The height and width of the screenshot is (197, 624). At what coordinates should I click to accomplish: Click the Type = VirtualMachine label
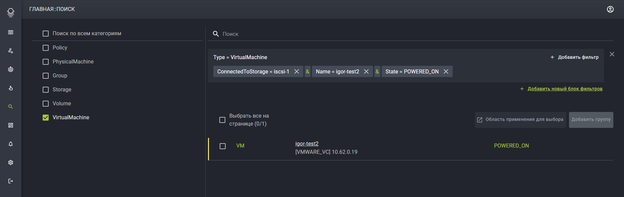240,57
